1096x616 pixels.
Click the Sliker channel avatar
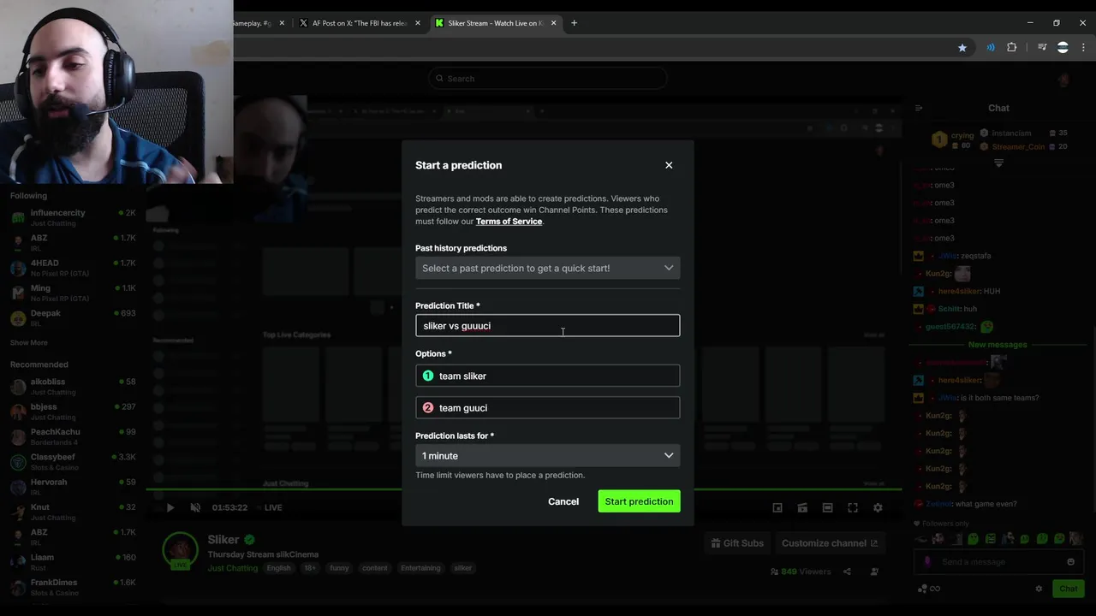(x=181, y=550)
